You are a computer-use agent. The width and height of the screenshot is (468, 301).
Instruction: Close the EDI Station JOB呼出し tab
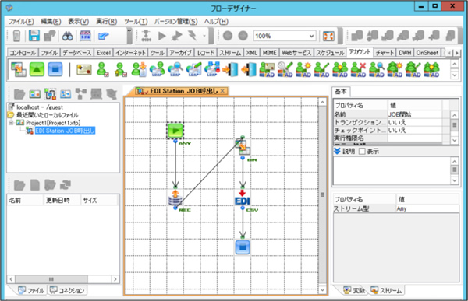pyautogui.click(x=222, y=91)
